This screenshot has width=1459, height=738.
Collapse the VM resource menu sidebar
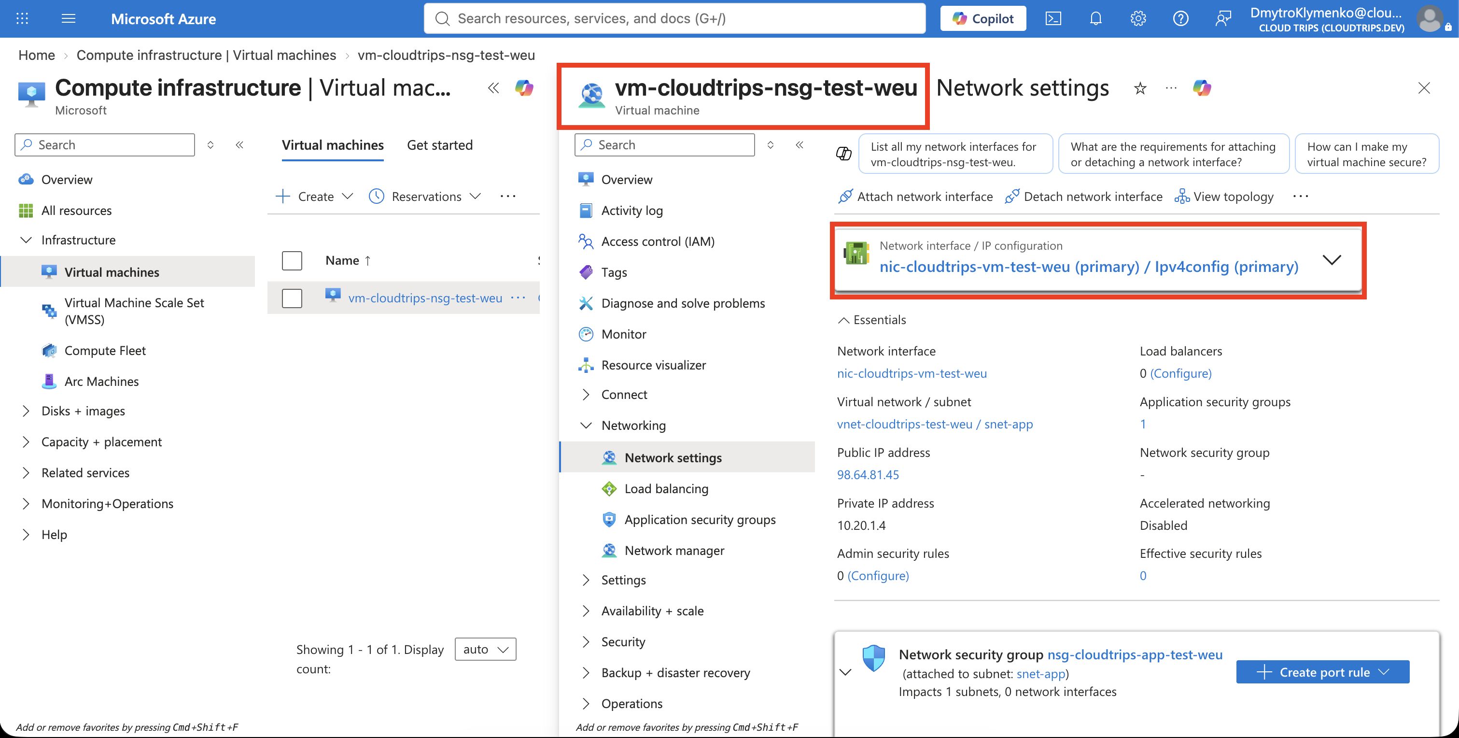tap(799, 145)
